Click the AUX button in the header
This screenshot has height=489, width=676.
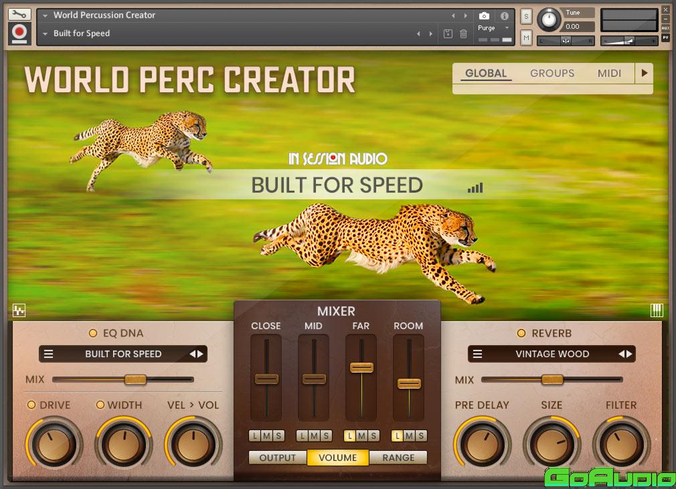[666, 28]
